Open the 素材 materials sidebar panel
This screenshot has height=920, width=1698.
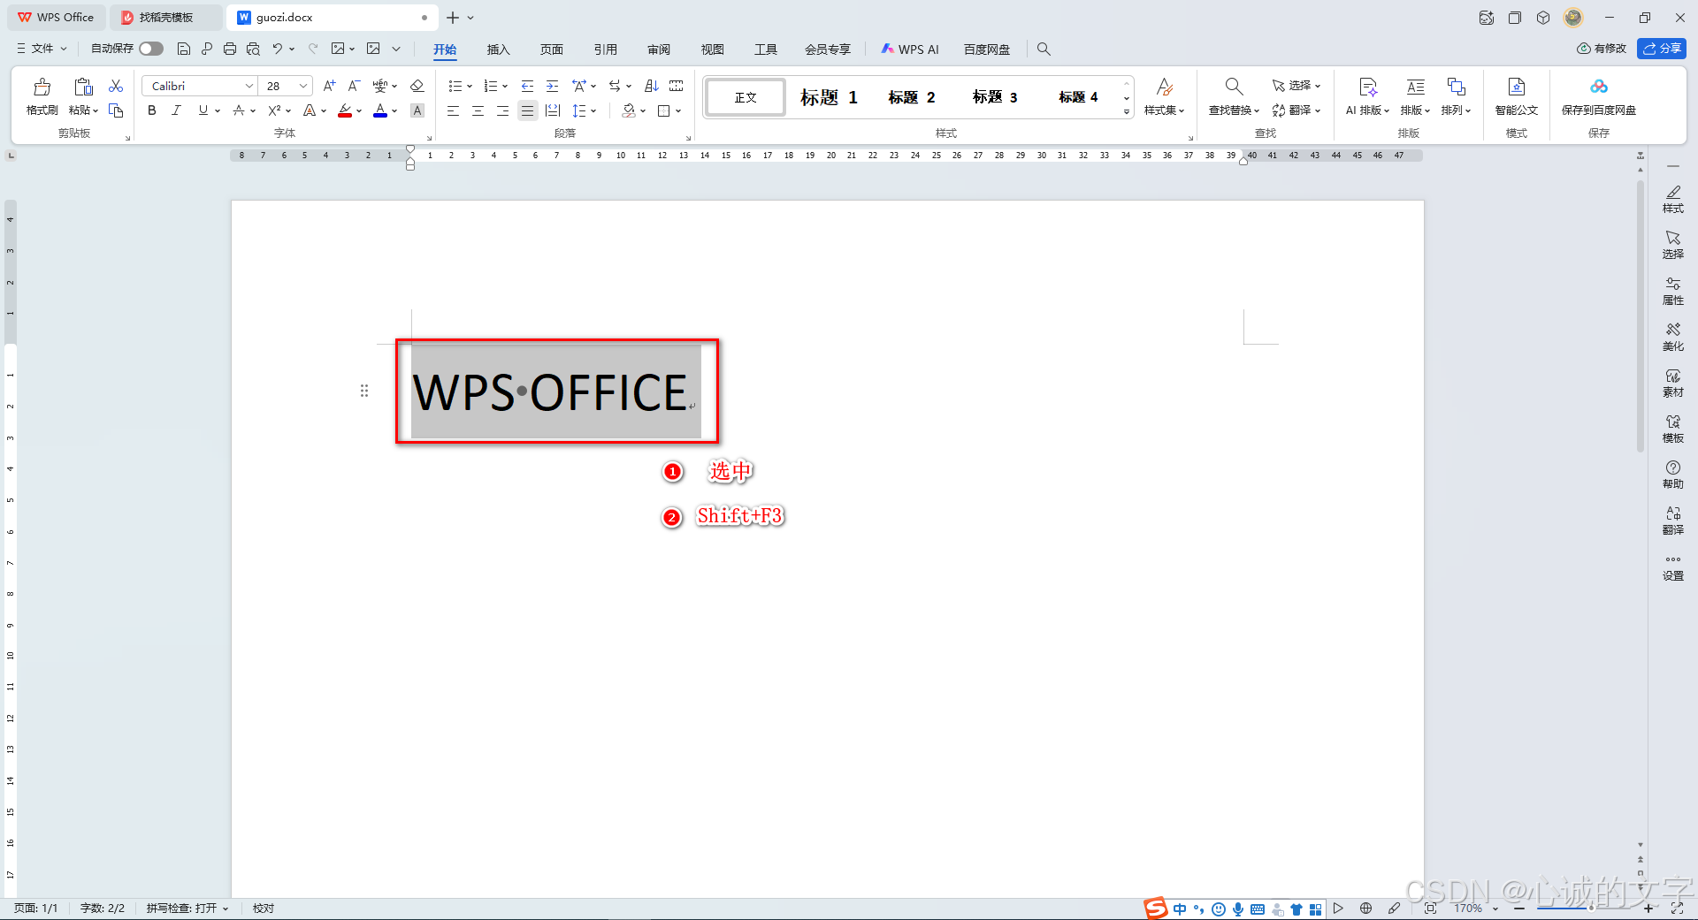point(1673,383)
